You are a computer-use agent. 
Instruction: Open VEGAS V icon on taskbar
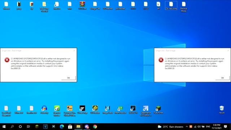coord(45,127)
